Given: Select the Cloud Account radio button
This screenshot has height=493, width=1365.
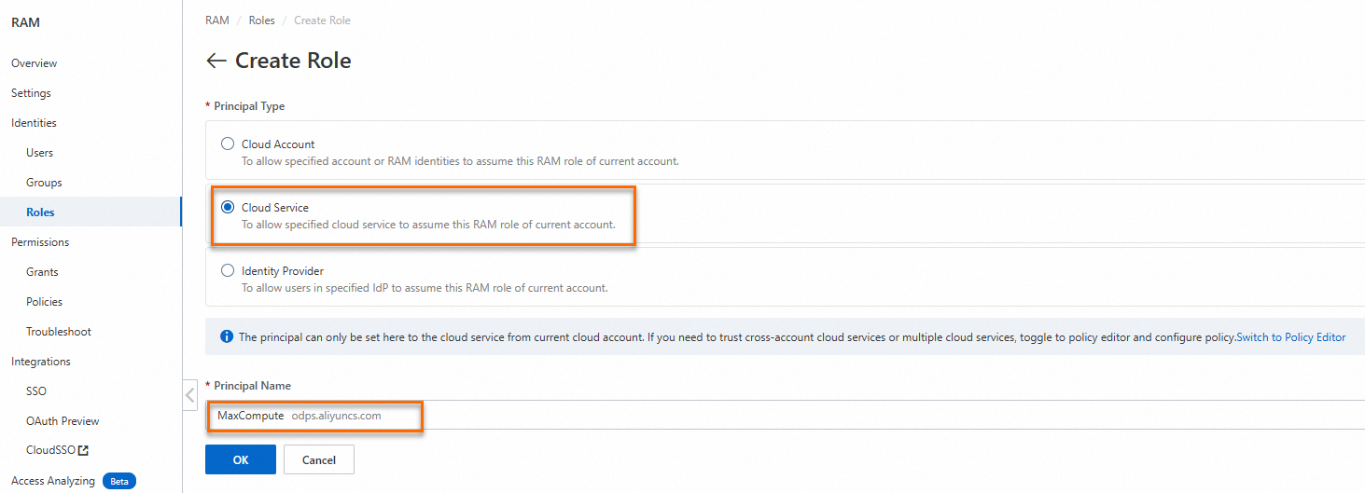Looking at the screenshot, I should coord(228,144).
